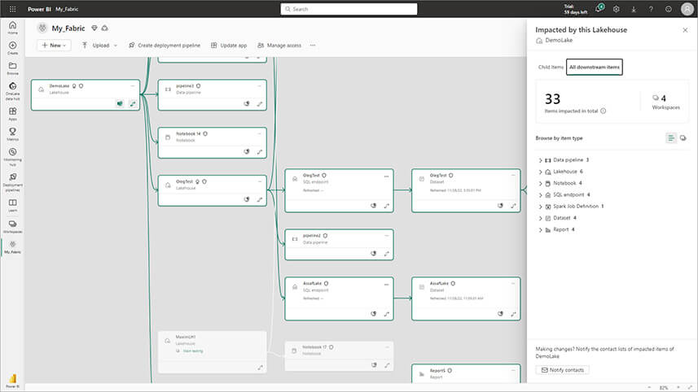Open notifications bell in top bar

click(x=599, y=9)
